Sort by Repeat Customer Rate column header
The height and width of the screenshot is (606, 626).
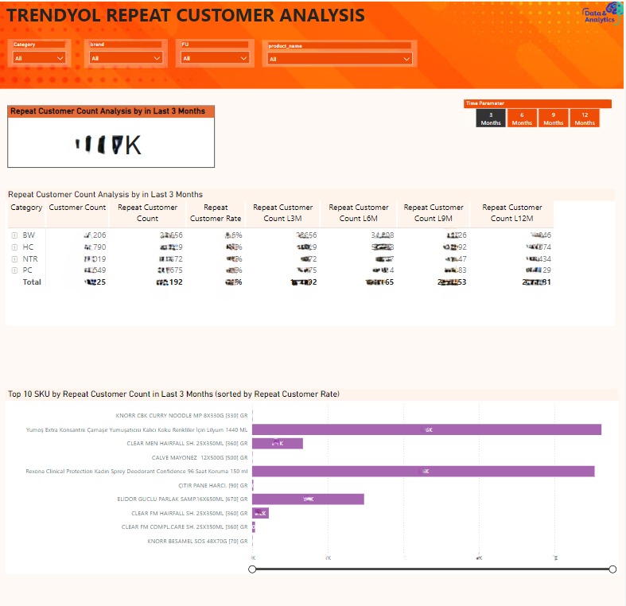pyautogui.click(x=216, y=213)
